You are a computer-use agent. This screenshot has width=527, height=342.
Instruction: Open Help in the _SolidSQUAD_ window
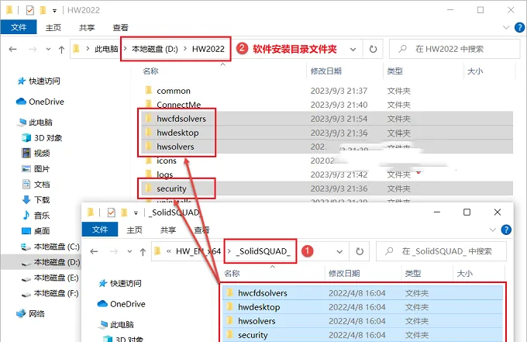[506, 230]
